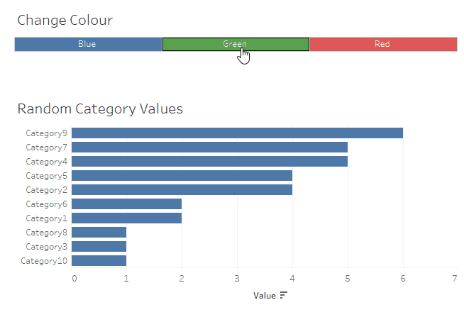464x317 pixels.
Task: Click the bar for Category4
Action: pos(209,162)
